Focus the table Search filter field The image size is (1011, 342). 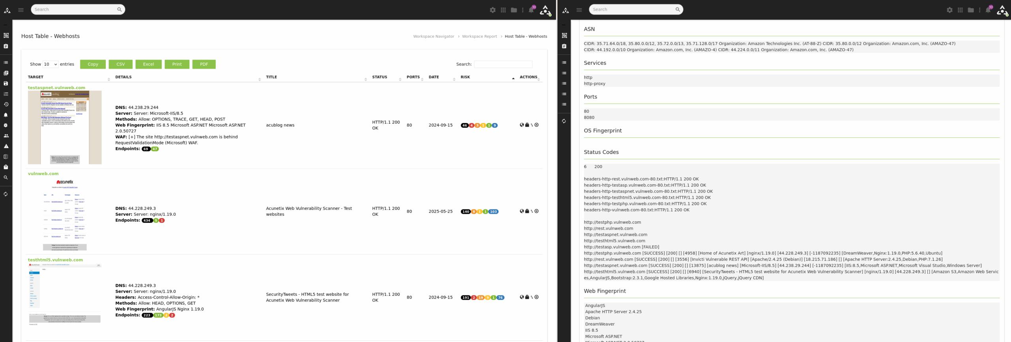(503, 64)
